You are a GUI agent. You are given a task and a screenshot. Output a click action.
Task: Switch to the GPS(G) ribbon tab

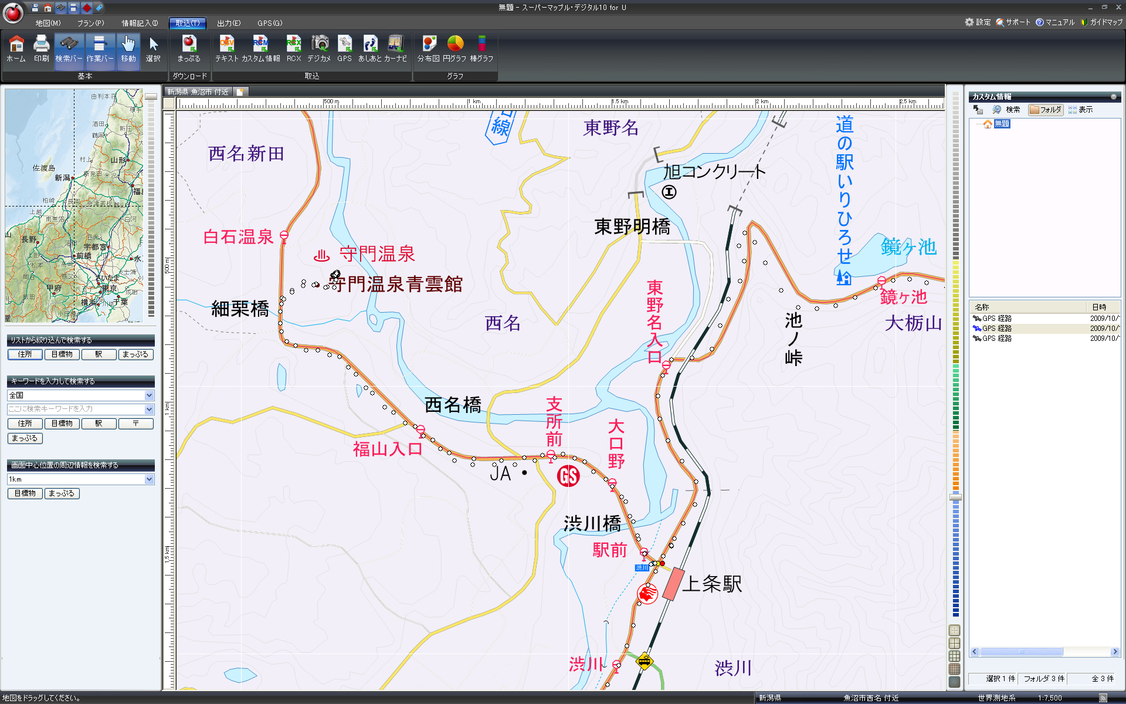pyautogui.click(x=270, y=23)
